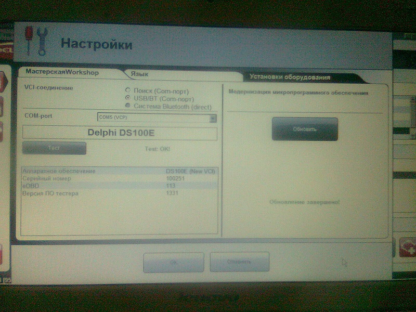This screenshot has height=312, width=416.
Task: Open the МастерскаяWorkshop tab
Action: [62, 72]
